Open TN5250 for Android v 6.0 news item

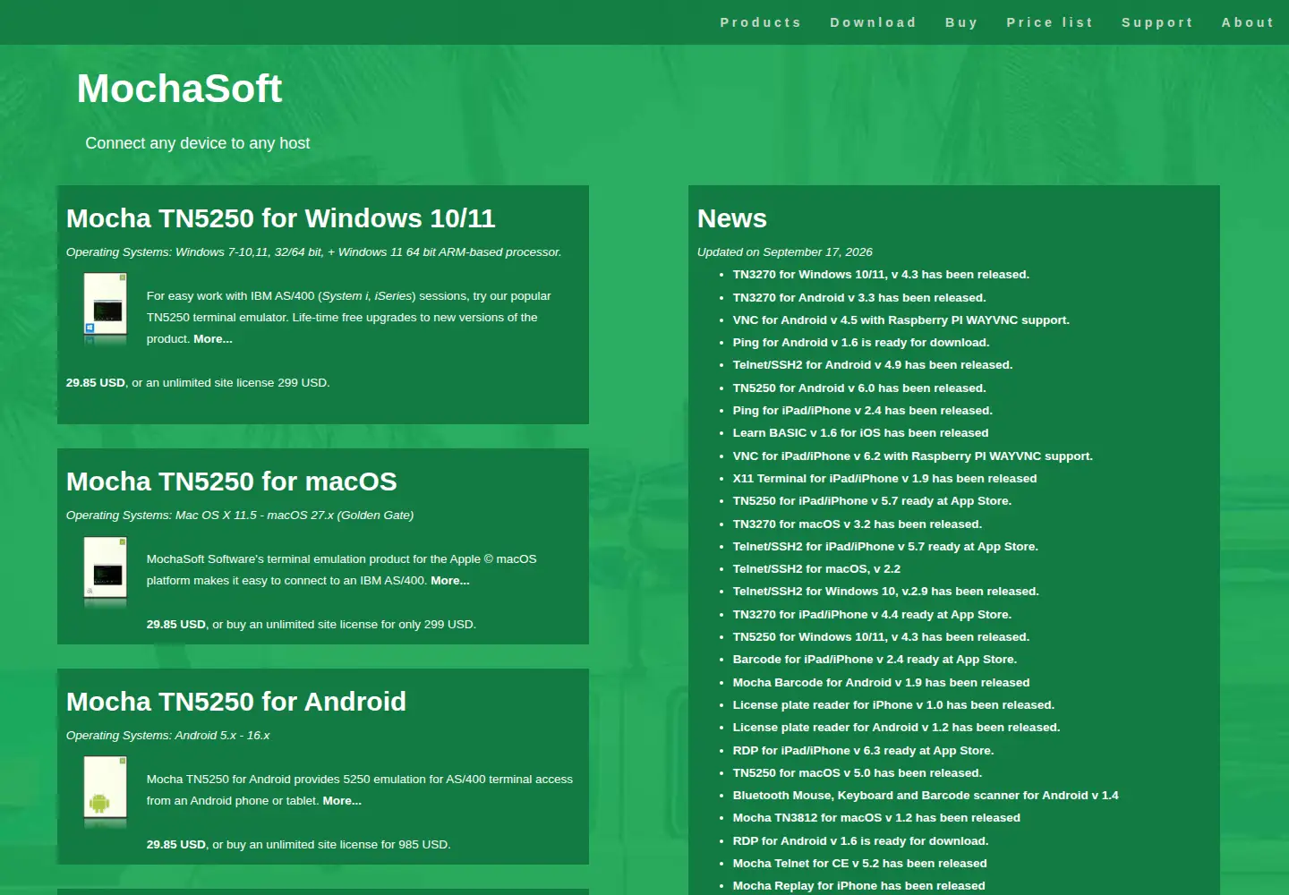859,388
